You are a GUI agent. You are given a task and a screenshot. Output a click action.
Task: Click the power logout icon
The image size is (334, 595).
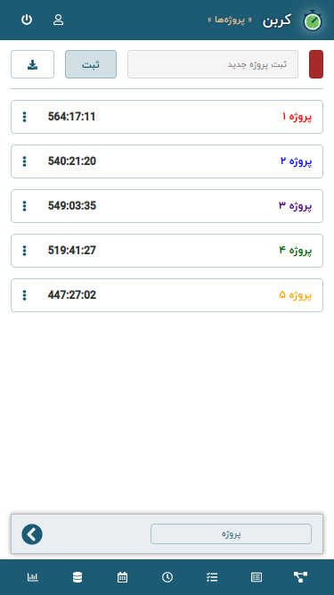[x=27, y=20]
